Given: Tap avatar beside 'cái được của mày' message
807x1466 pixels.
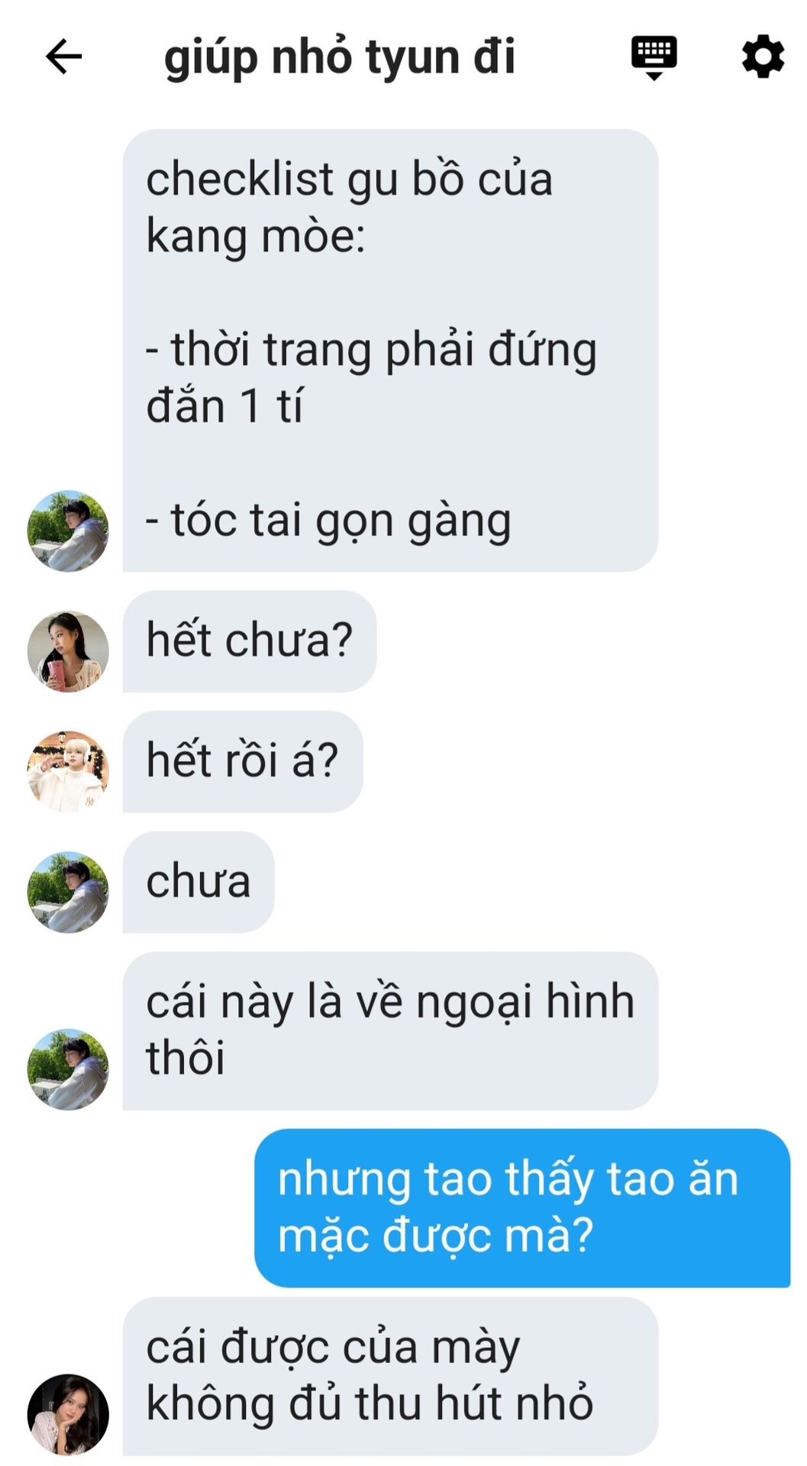Looking at the screenshot, I should 68,1415.
